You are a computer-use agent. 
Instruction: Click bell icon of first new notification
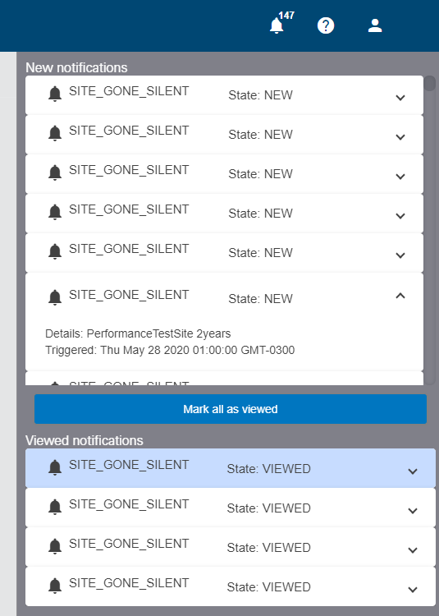click(55, 94)
